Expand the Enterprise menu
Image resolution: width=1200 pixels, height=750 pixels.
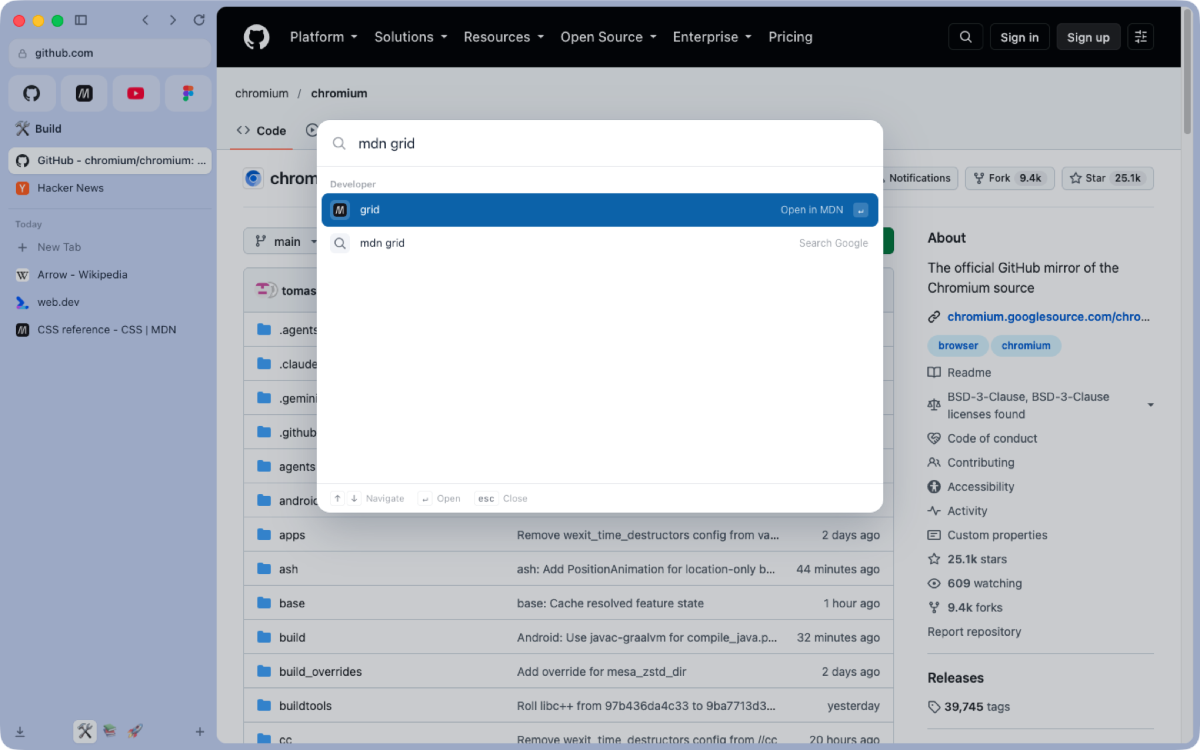pos(712,37)
